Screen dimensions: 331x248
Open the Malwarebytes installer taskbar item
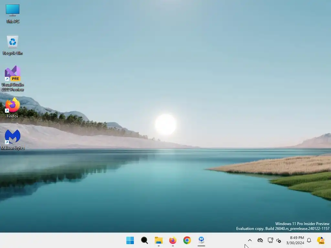[x=201, y=240]
